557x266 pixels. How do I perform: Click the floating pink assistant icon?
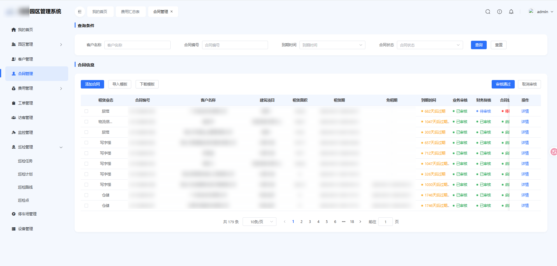[x=554, y=152]
